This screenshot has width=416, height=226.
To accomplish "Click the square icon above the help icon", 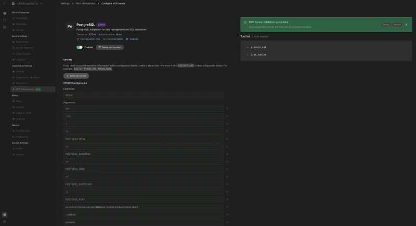I will click(x=5, y=215).
